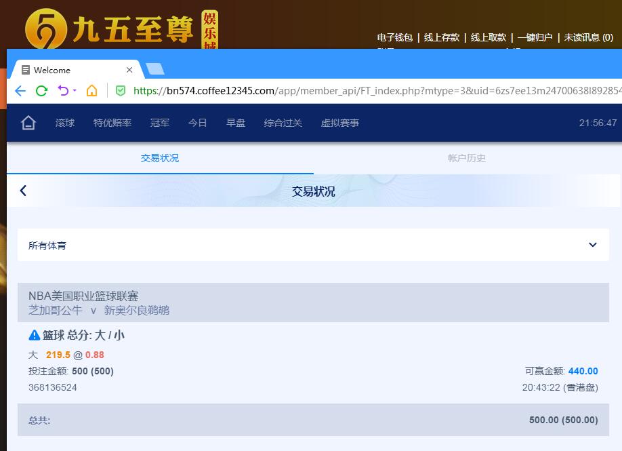Switch to the 帐户历史 tab
The height and width of the screenshot is (451, 622).
[467, 158]
